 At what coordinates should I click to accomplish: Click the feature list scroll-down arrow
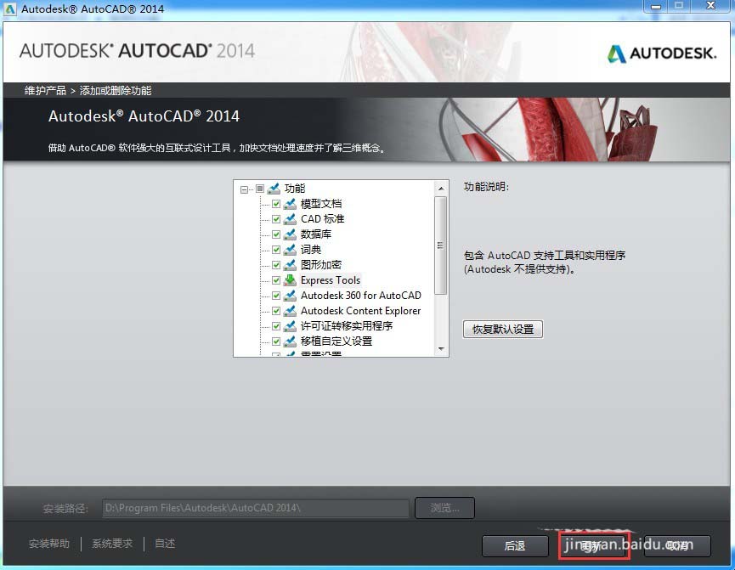(441, 349)
